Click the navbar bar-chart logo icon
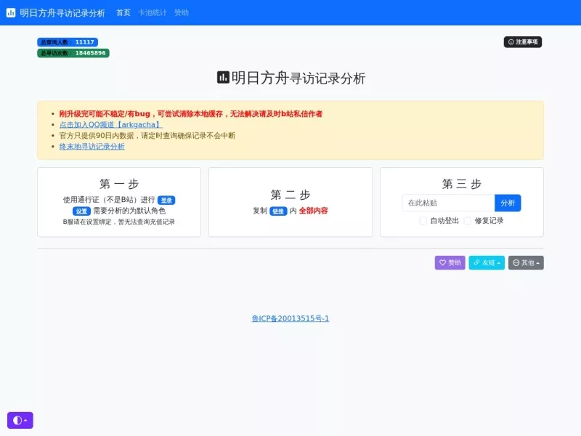 pyautogui.click(x=11, y=12)
